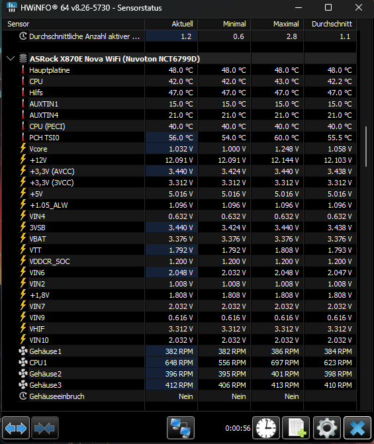
Task: Click lightning icon next to Vcore
Action: pos(23,148)
